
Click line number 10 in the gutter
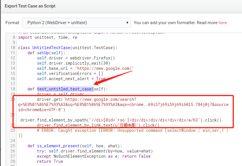tap(13, 48)
